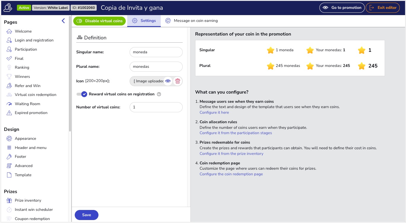Select the Winners trophy page item
Viewport: 406px width, 223px height.
(22, 76)
